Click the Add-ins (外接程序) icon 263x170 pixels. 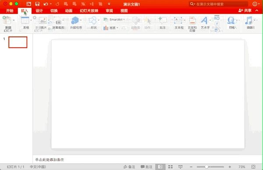pyautogui.click(x=75, y=21)
